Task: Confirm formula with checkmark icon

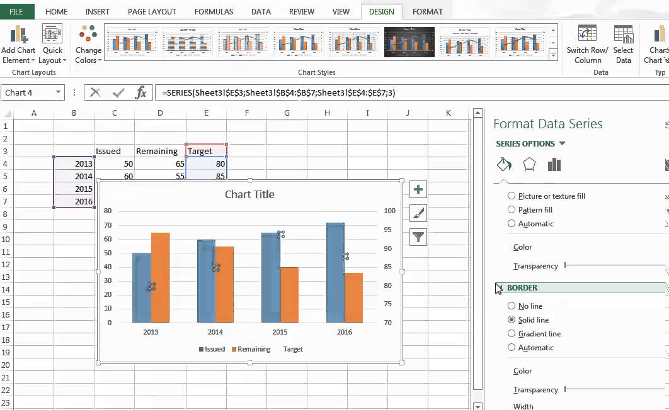Action: pyautogui.click(x=118, y=92)
